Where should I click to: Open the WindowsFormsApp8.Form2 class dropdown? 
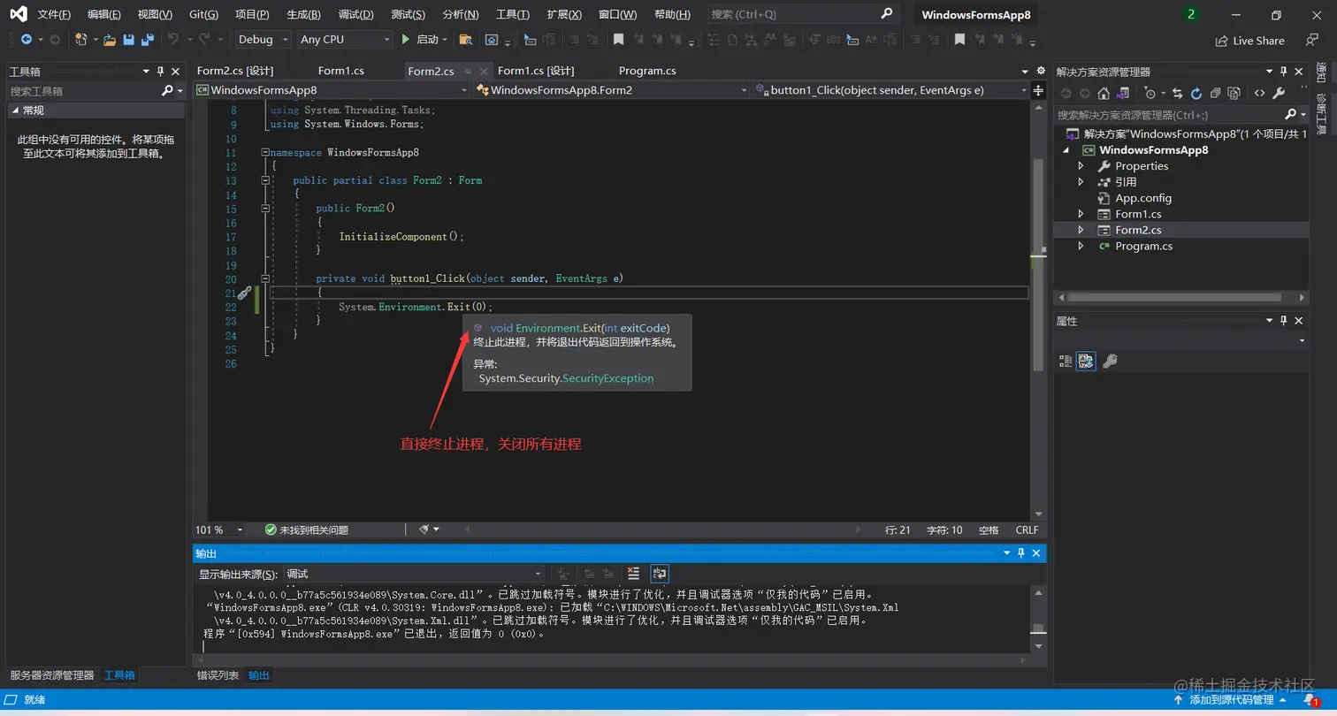pyautogui.click(x=613, y=90)
